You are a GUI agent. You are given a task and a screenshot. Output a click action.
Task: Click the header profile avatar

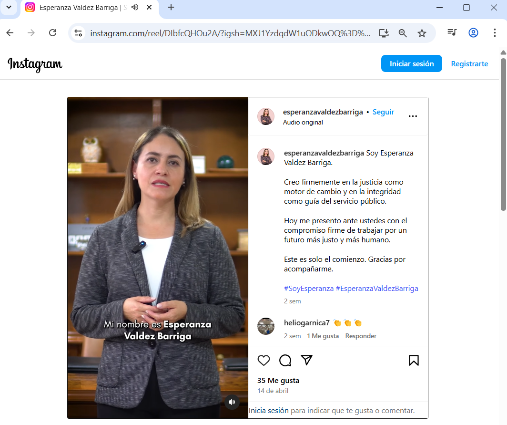tap(266, 116)
